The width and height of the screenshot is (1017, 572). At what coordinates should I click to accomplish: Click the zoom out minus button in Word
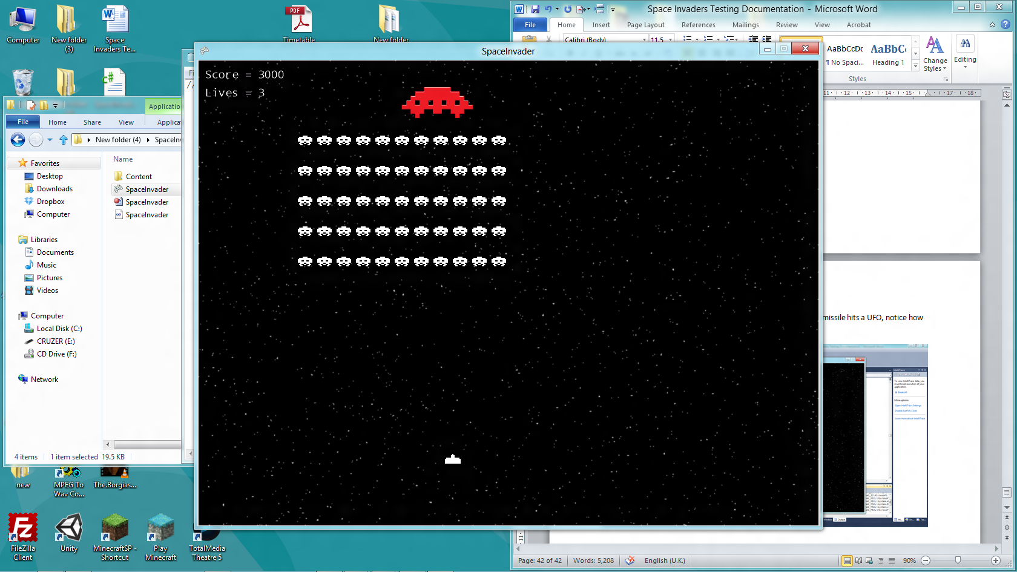[x=926, y=560]
